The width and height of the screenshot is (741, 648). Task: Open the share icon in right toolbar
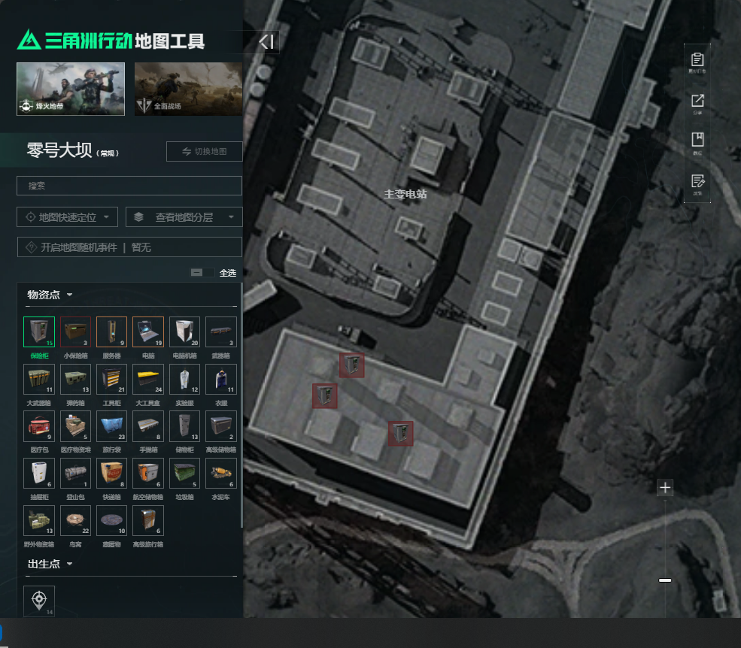click(697, 101)
